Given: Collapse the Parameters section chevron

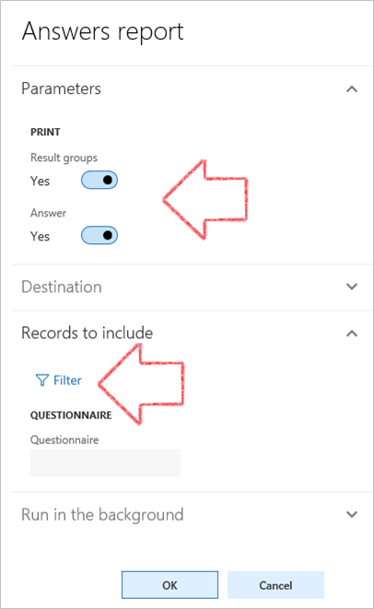Looking at the screenshot, I should click(352, 89).
